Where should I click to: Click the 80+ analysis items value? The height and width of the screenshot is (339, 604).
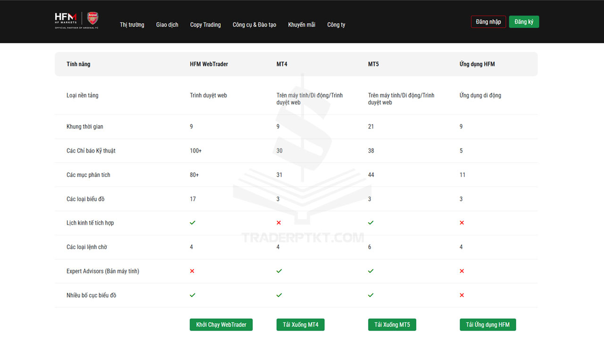194,175
